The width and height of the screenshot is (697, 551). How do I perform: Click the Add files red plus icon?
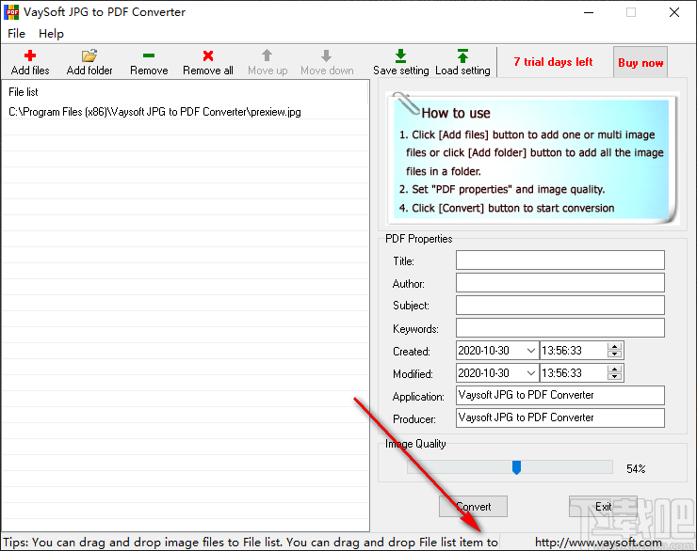pyautogui.click(x=30, y=55)
